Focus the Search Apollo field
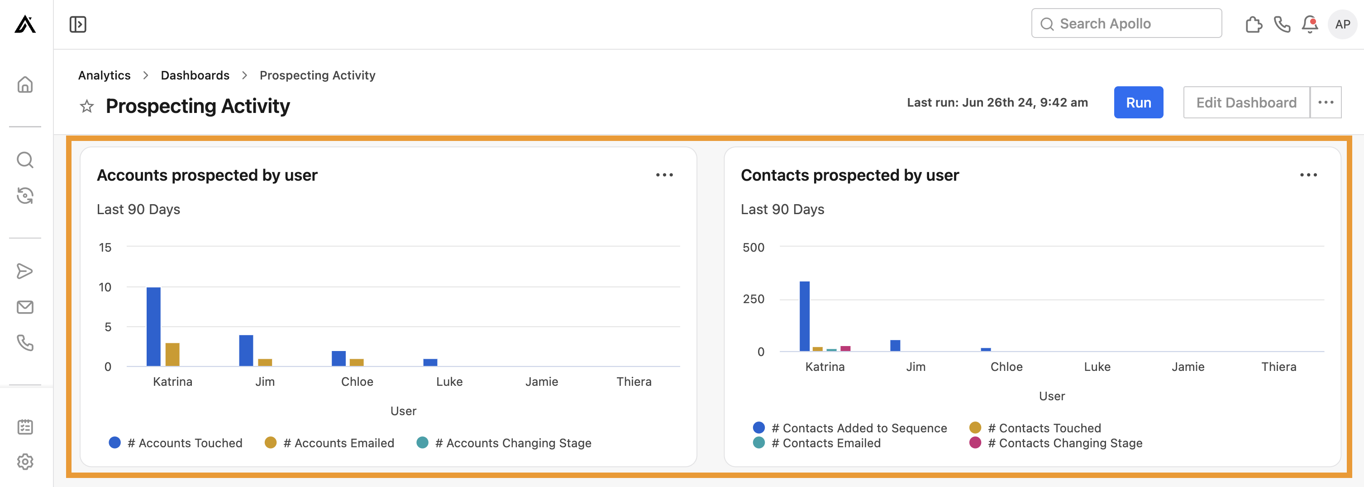 [1126, 24]
